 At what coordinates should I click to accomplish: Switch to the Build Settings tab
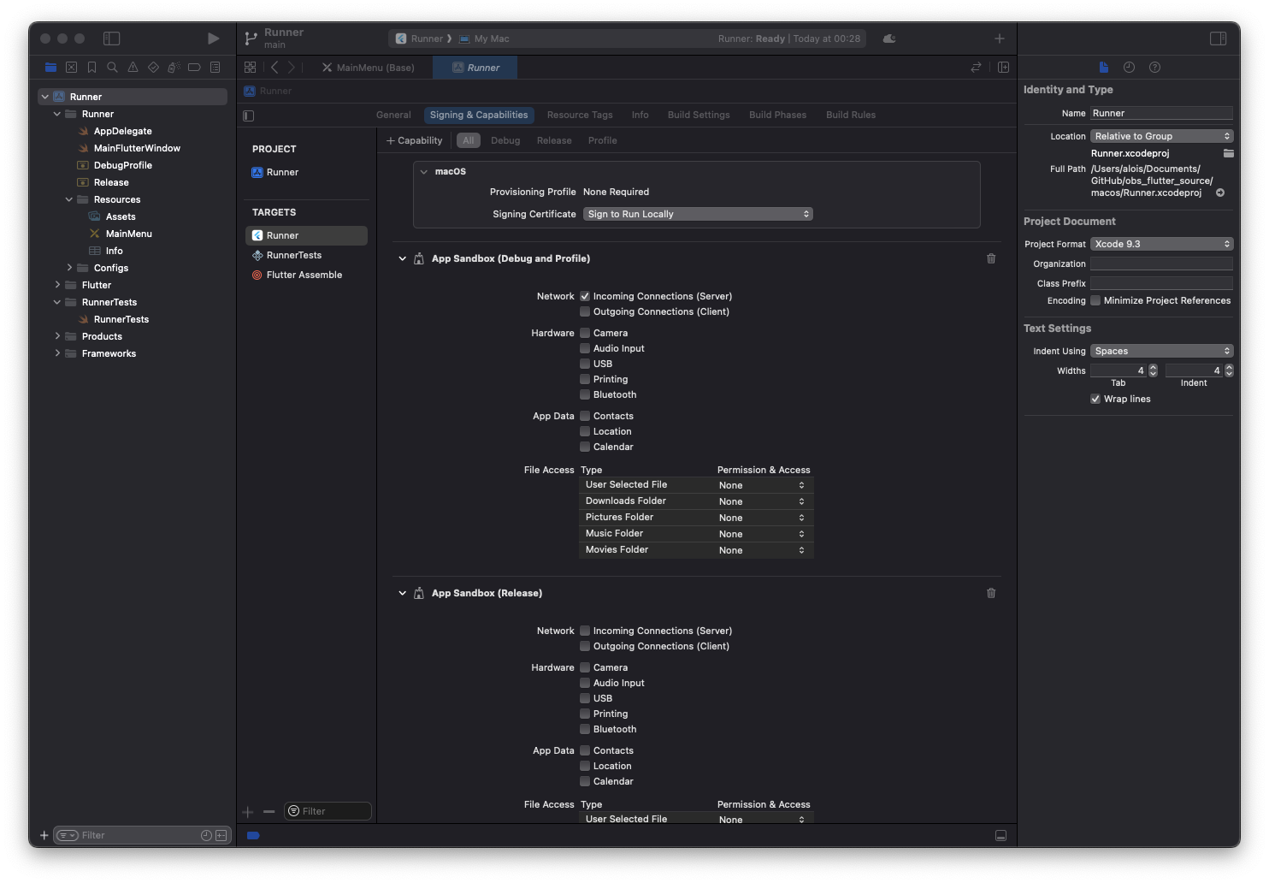pos(699,115)
